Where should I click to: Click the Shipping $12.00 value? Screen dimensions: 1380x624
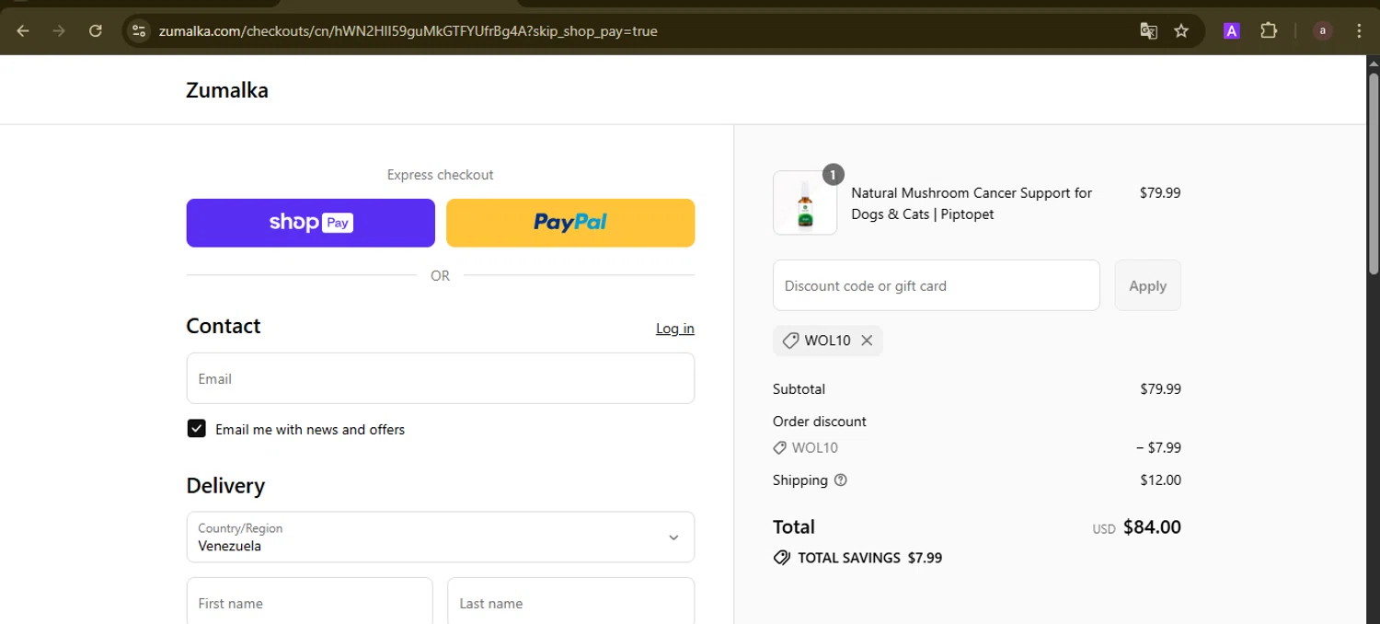tap(1160, 480)
